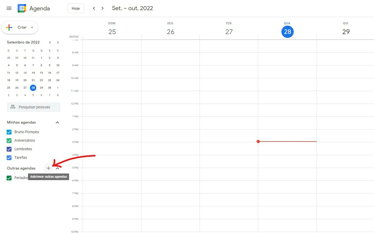Click the Setembro de 2022 label
374x233 pixels.
tap(23, 42)
